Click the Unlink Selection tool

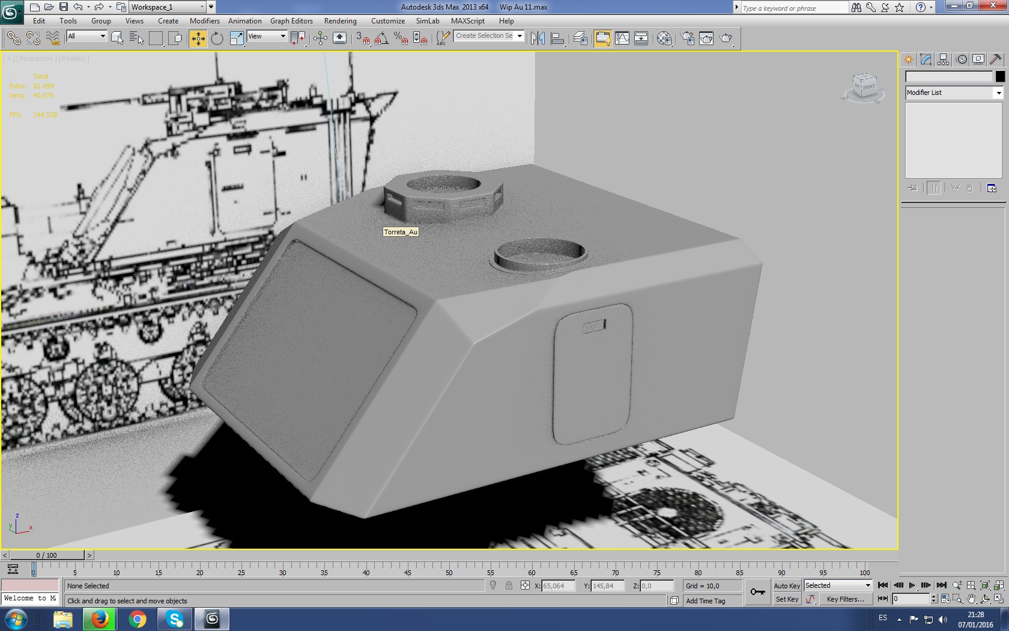coord(33,38)
